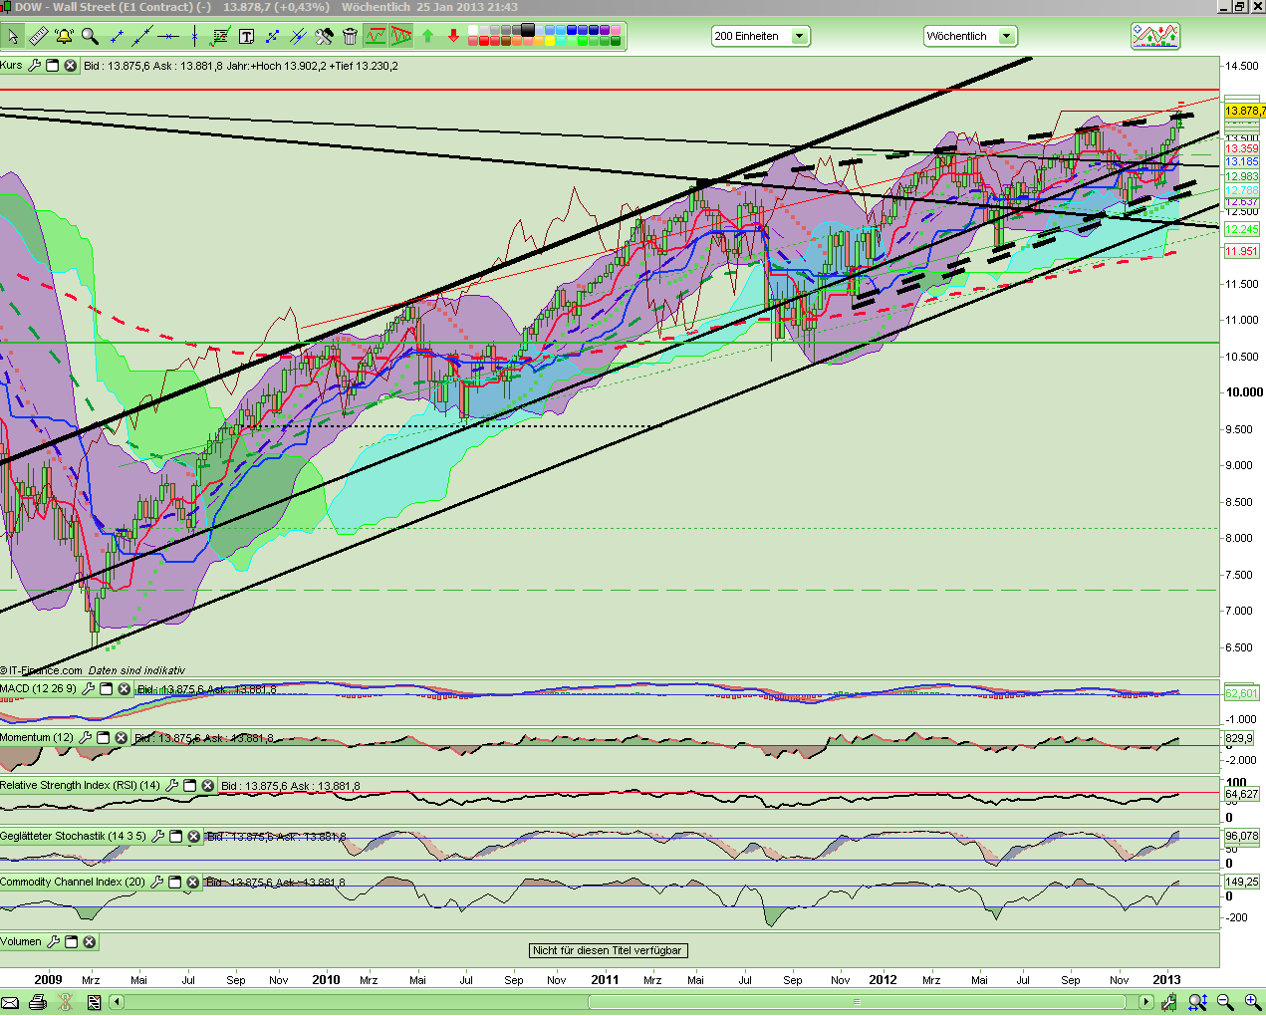The height and width of the screenshot is (1016, 1266).
Task: Insert a red down arrow marker
Action: click(453, 37)
